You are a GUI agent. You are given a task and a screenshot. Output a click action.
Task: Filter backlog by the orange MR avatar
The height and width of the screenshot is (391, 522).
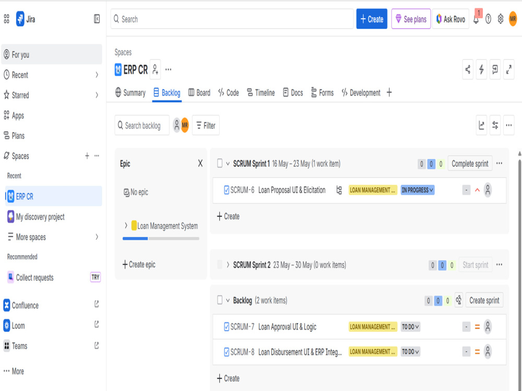point(185,125)
